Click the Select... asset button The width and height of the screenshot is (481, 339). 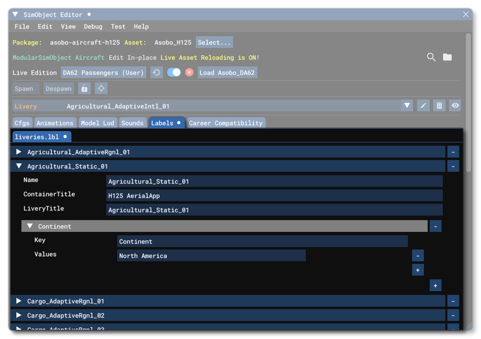coord(214,42)
